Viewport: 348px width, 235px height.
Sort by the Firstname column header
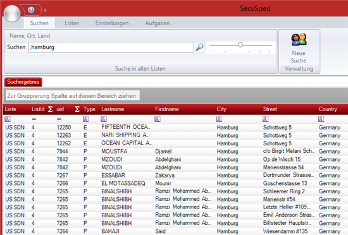[167, 109]
